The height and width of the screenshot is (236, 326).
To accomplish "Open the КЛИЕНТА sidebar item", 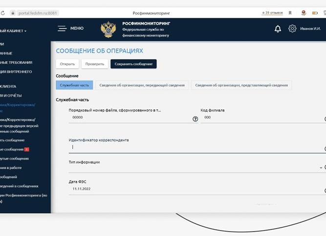I will point(8,86).
